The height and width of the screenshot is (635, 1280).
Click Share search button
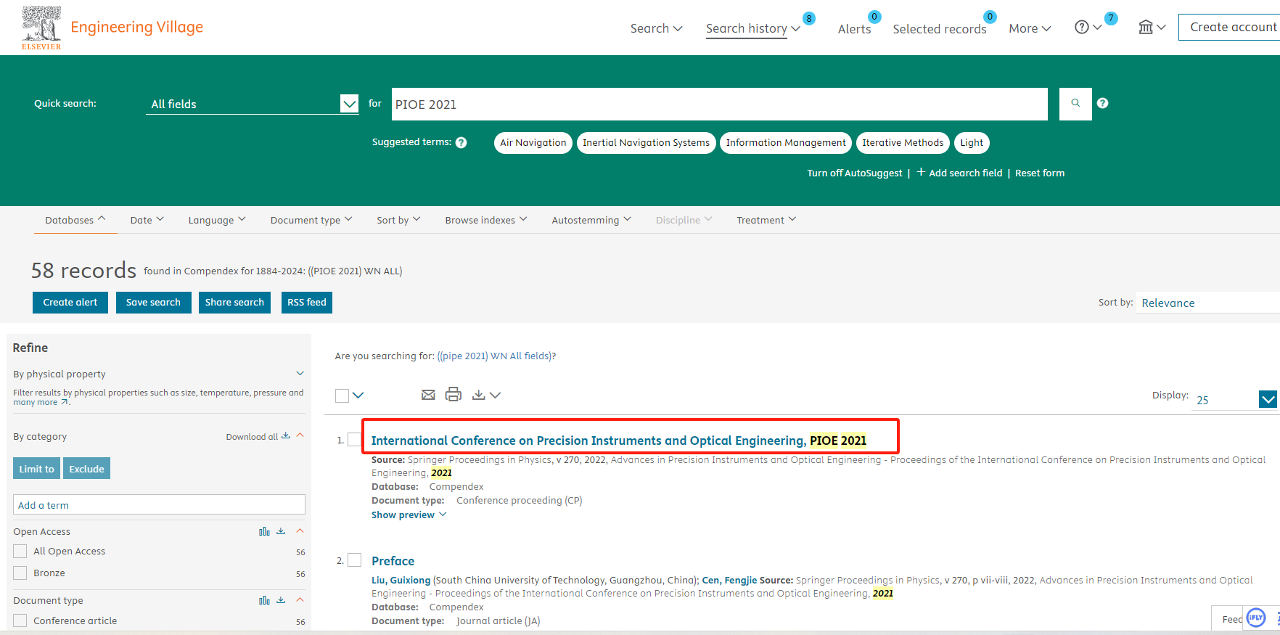pos(234,303)
